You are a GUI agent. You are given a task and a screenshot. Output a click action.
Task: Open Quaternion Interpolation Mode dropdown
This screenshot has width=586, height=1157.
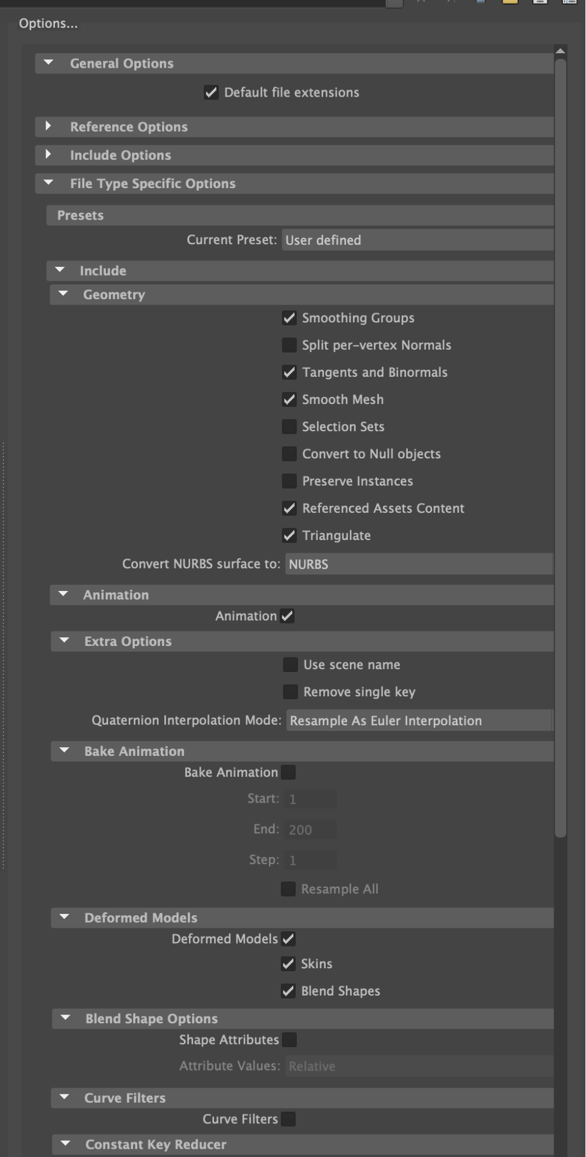pos(419,721)
